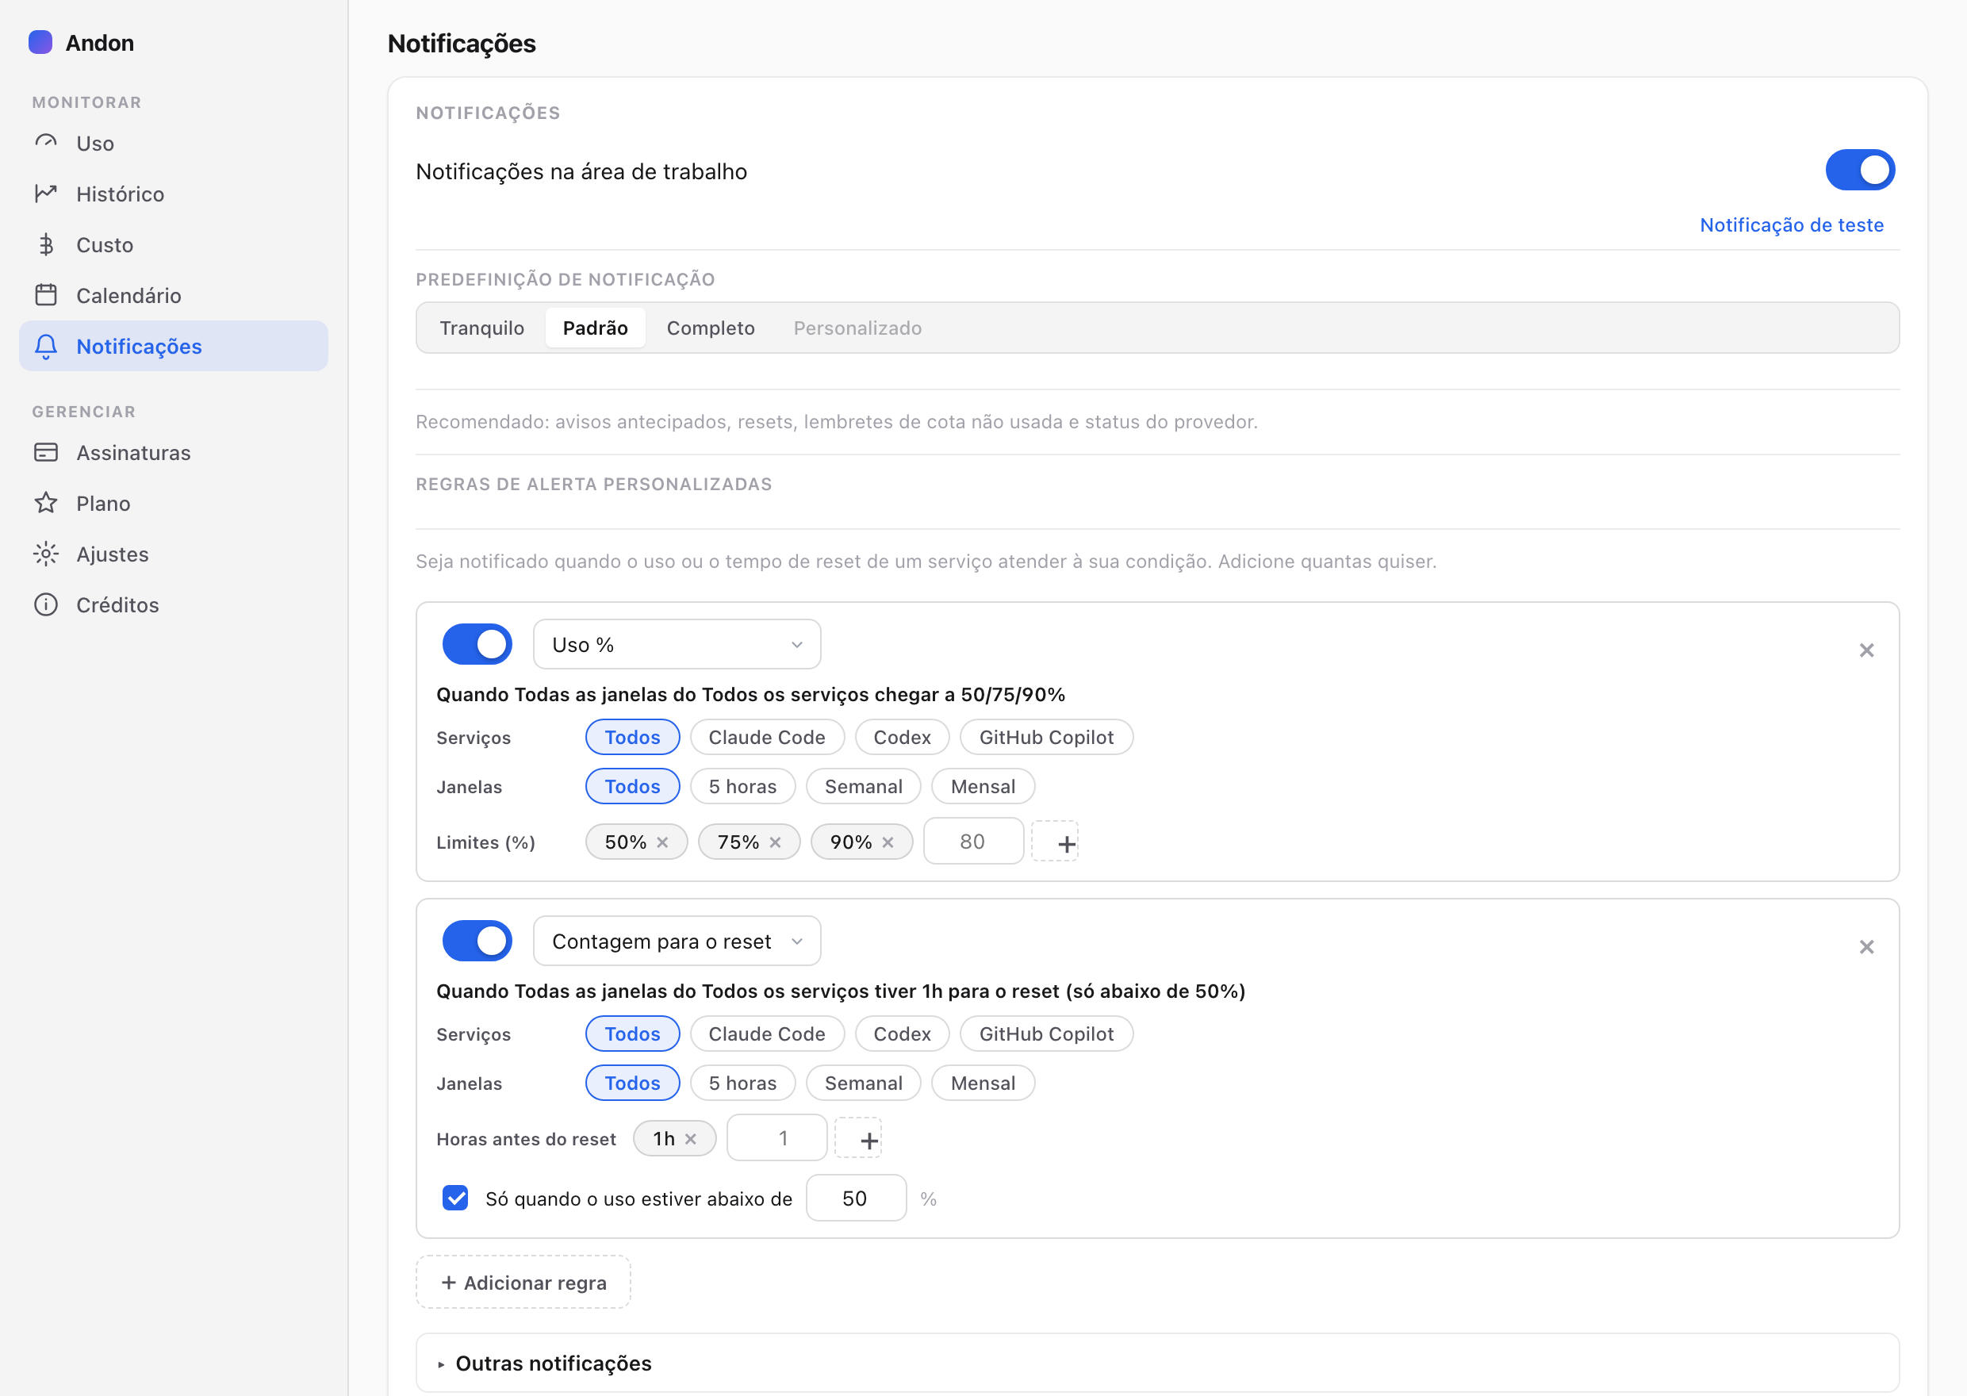Select Todos services in reset countdown rule
This screenshot has height=1396, width=1967.
pos(632,1034)
